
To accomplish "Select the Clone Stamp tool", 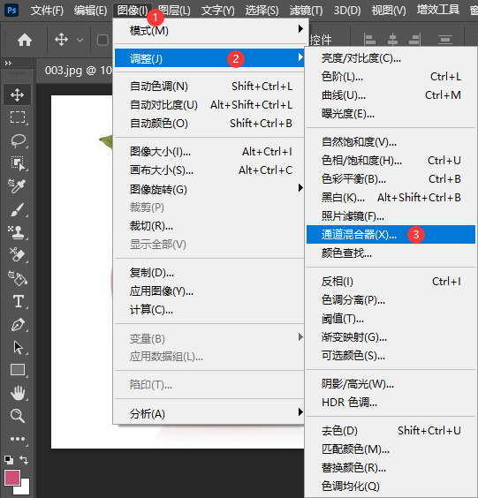I will click(x=17, y=232).
